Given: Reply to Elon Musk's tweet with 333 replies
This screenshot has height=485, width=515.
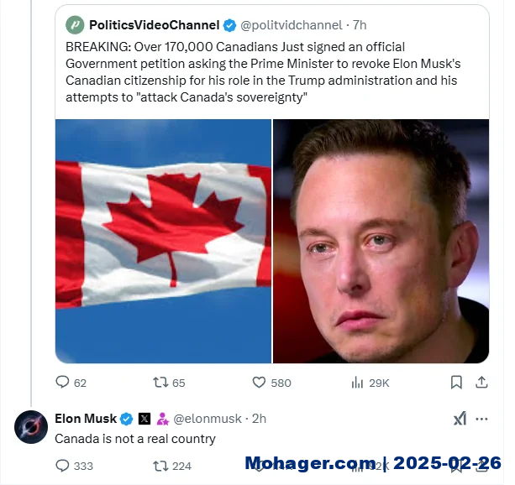Looking at the screenshot, I should point(74,466).
